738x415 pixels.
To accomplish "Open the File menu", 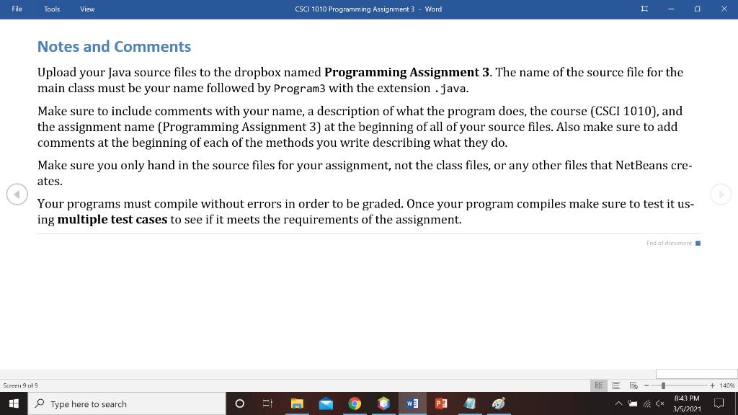I will coord(16,9).
